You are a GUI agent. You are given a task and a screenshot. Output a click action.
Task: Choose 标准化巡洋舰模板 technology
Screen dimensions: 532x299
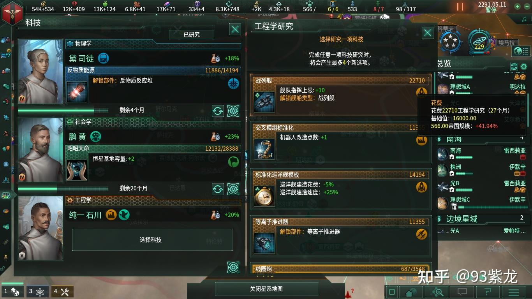340,189
